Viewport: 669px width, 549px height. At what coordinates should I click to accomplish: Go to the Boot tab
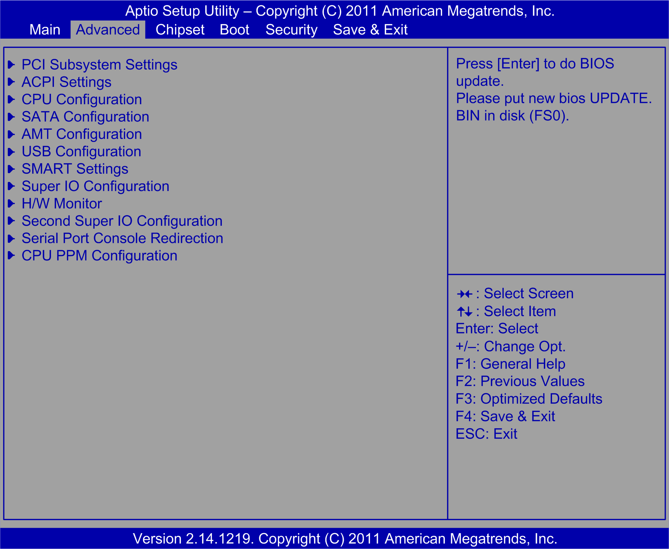pos(234,30)
